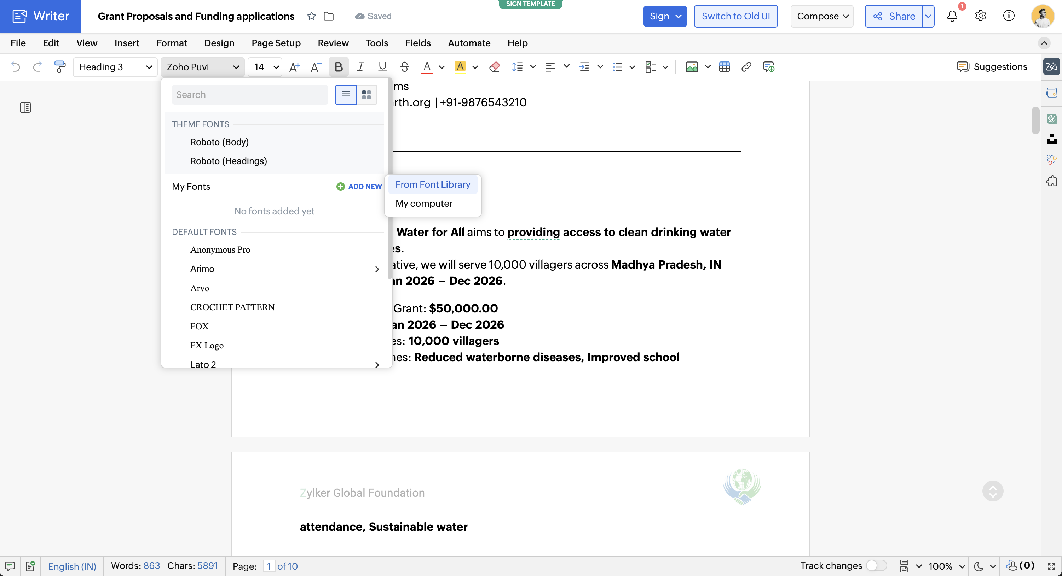
Task: Mark document as favorite with star
Action: click(x=312, y=16)
